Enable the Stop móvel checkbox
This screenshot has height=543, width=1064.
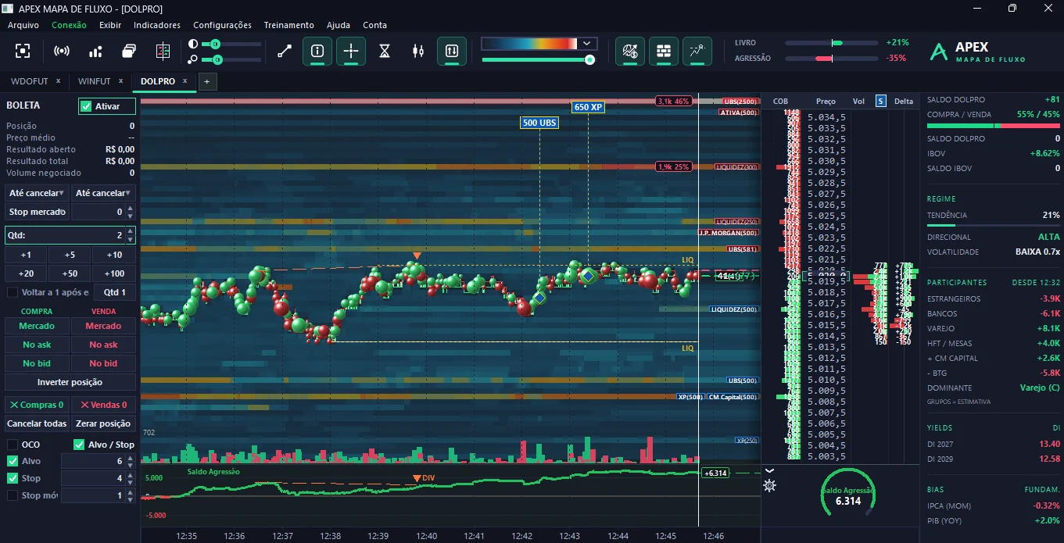click(x=13, y=495)
